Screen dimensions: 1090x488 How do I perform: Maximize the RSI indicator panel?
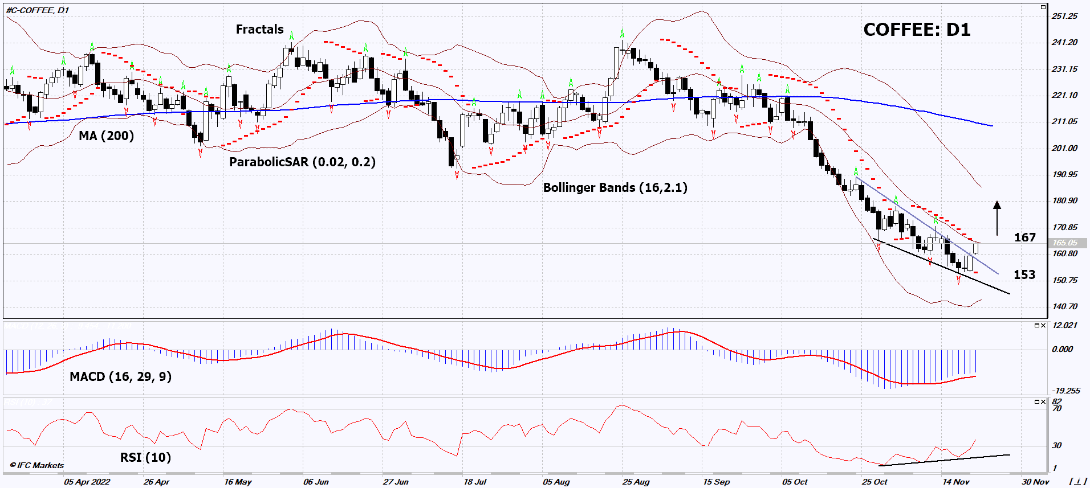click(1036, 401)
